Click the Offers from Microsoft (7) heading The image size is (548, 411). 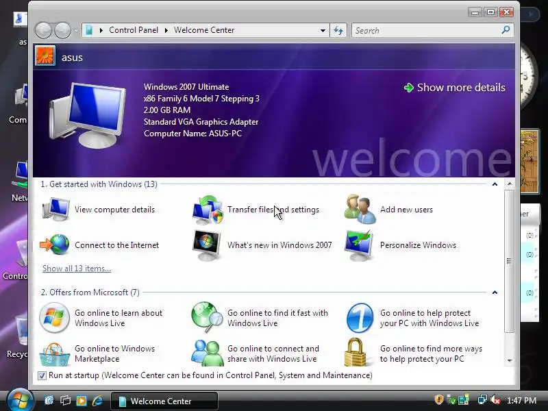(90, 292)
